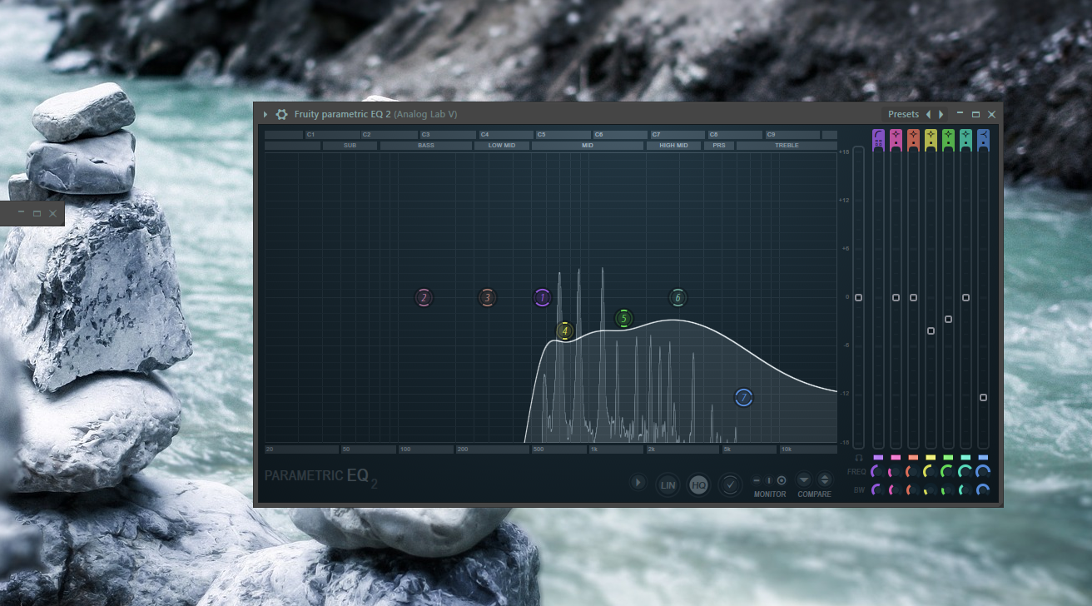Select blue band 7 node on the graph
Screen dimensions: 1092x606
(743, 398)
